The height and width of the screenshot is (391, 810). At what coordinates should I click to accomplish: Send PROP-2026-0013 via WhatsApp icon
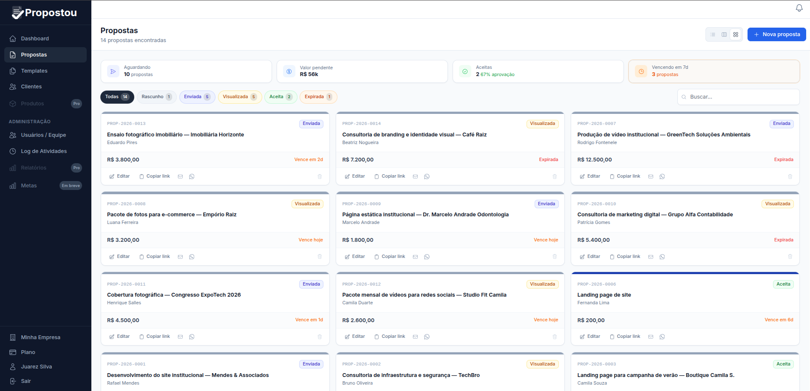point(192,176)
